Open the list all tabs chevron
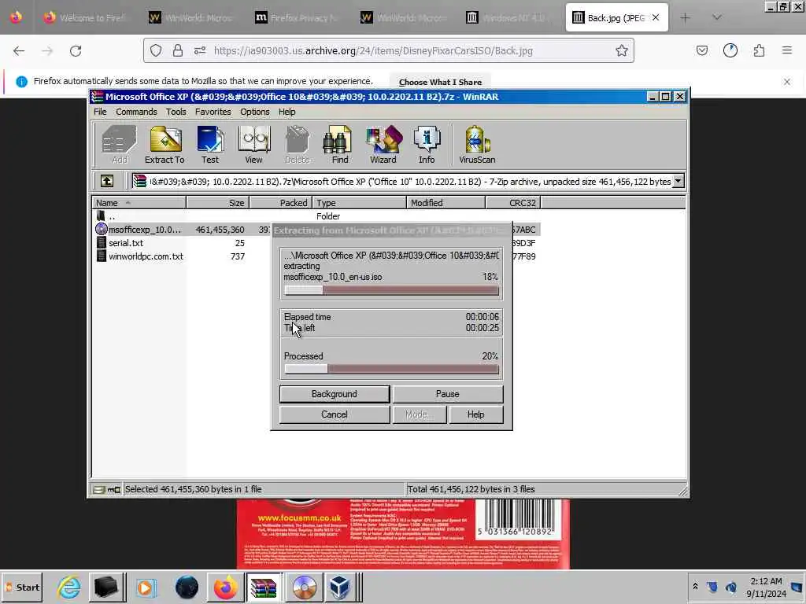 (x=717, y=17)
